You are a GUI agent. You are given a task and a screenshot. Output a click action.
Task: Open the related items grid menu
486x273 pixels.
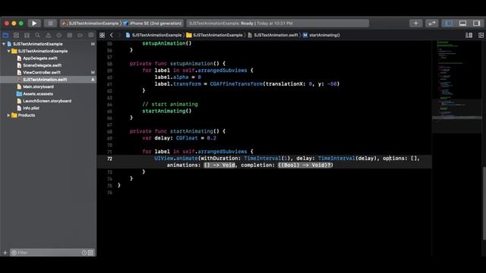(x=102, y=36)
